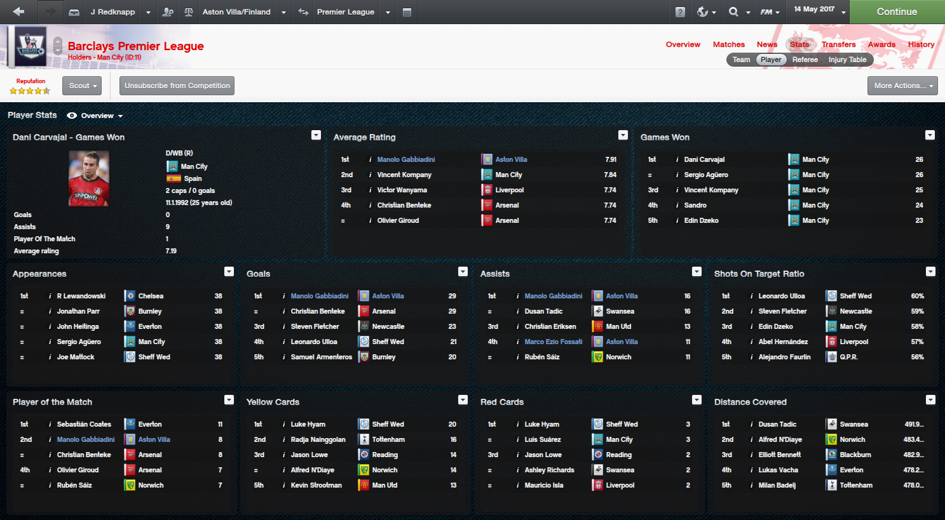The height and width of the screenshot is (520, 945).
Task: Expand the Premier League dropdown arrow
Action: point(388,13)
